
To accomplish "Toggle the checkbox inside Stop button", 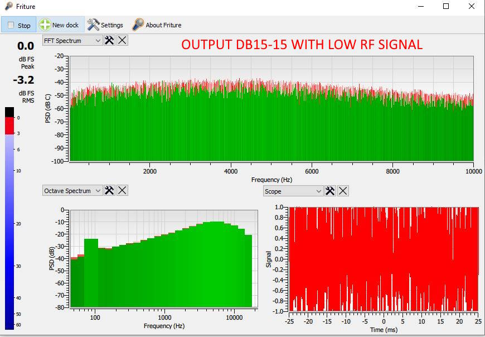I will 11,25.
